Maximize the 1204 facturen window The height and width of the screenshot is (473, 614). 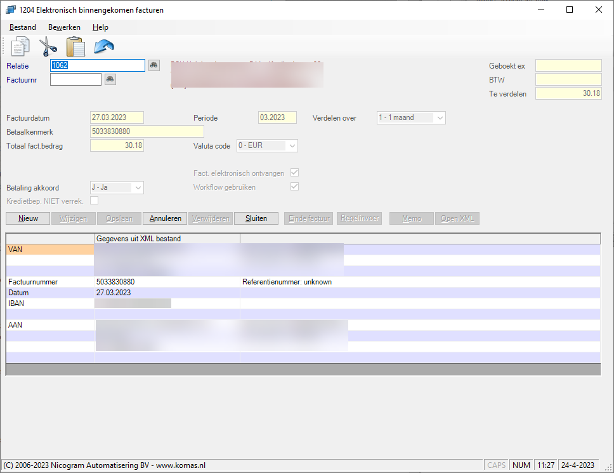tap(570, 10)
